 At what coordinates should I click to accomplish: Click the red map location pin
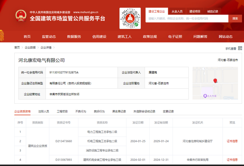click(215, 81)
